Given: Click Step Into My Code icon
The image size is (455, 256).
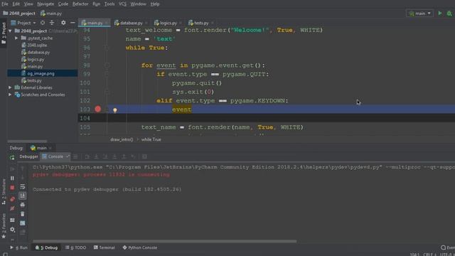Looking at the screenshot, I should tap(105, 156).
